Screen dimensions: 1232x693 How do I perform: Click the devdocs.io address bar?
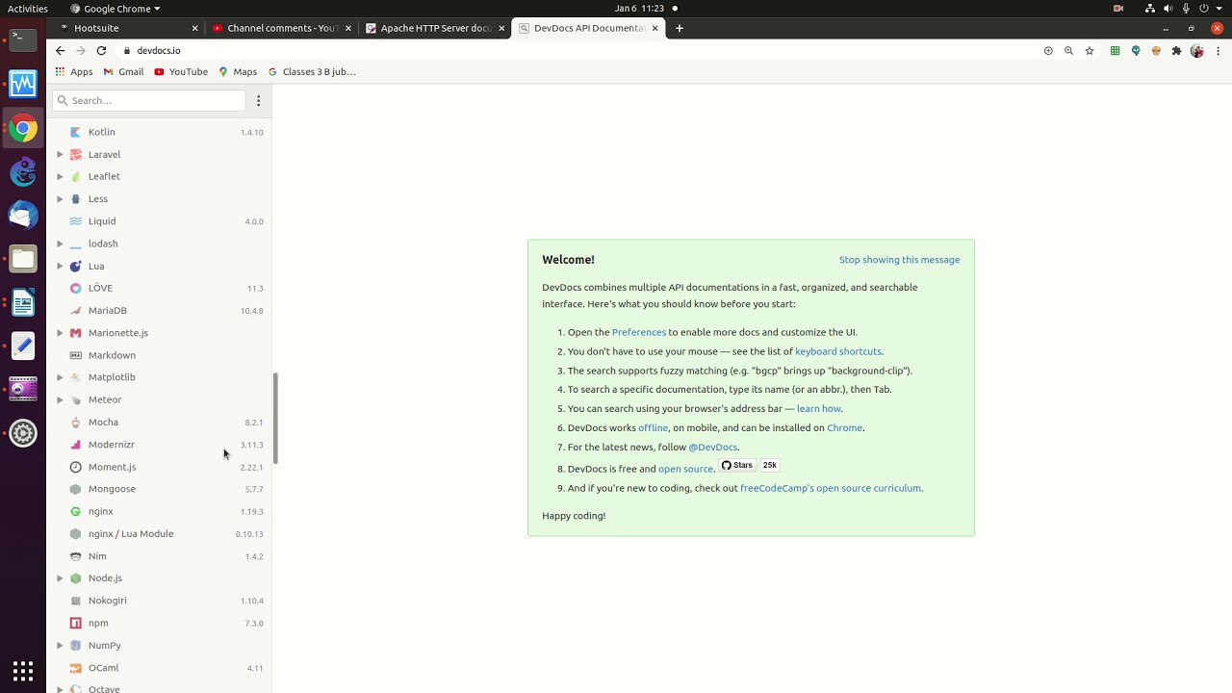(577, 50)
